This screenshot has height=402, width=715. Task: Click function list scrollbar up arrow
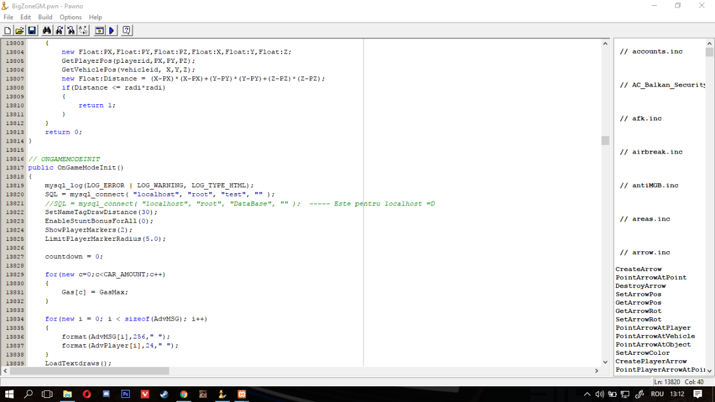click(x=709, y=43)
